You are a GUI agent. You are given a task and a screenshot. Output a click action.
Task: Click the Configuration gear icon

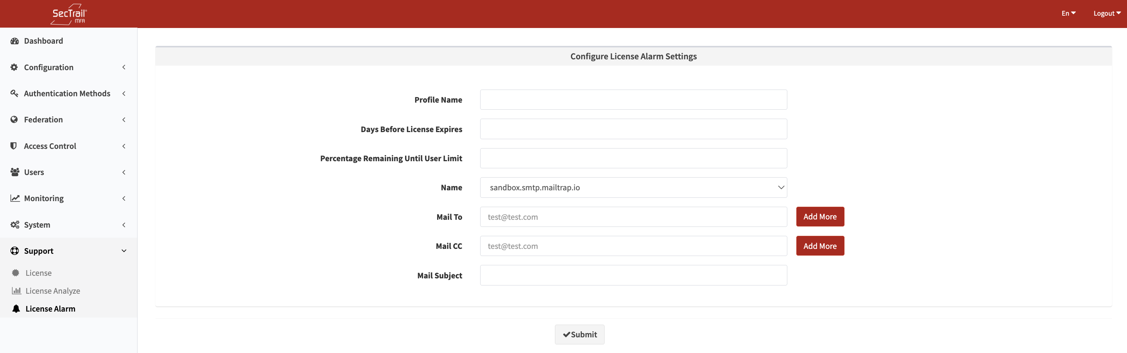pos(15,67)
